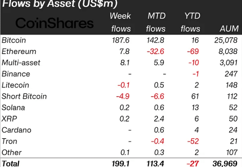Click the Week flows column header

tap(120, 22)
